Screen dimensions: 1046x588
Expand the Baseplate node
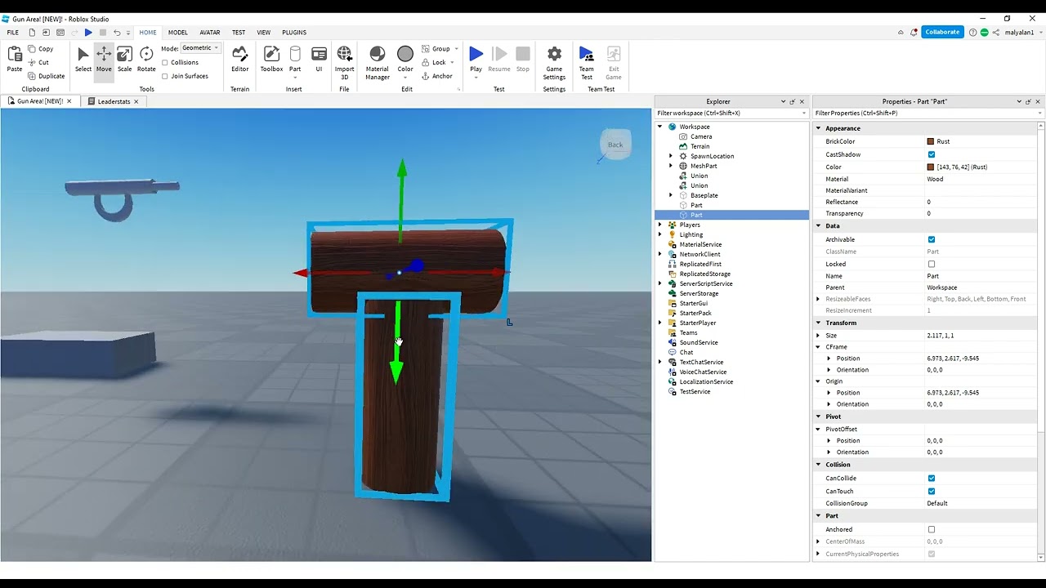tap(671, 195)
